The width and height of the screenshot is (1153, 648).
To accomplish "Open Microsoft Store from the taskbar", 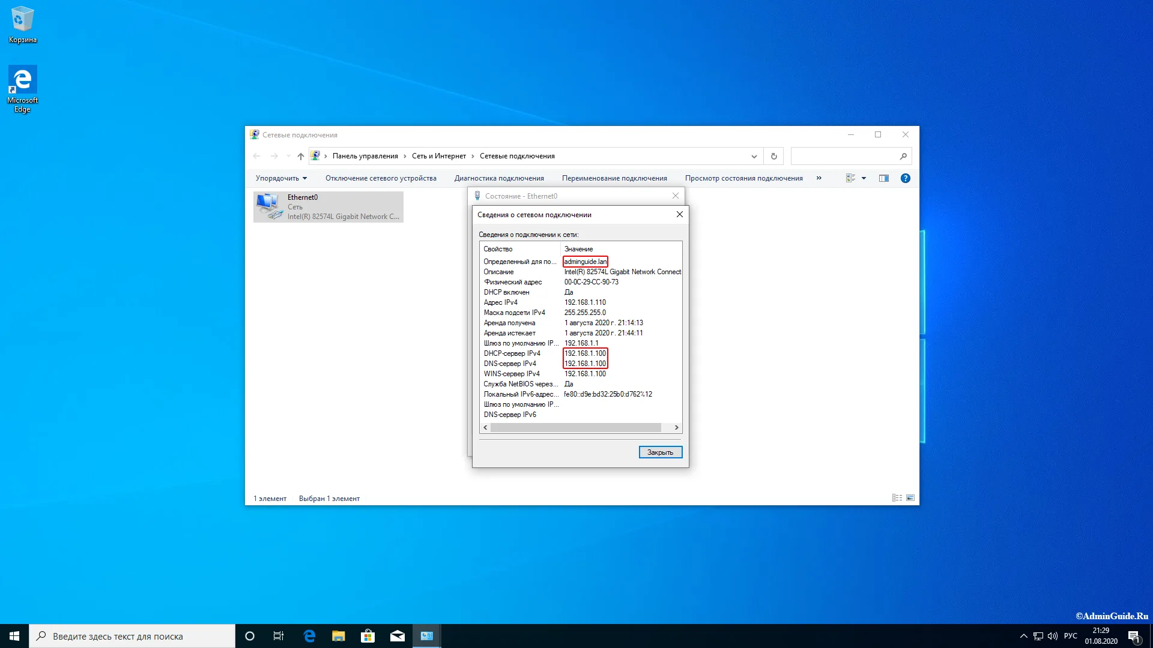I will (368, 636).
